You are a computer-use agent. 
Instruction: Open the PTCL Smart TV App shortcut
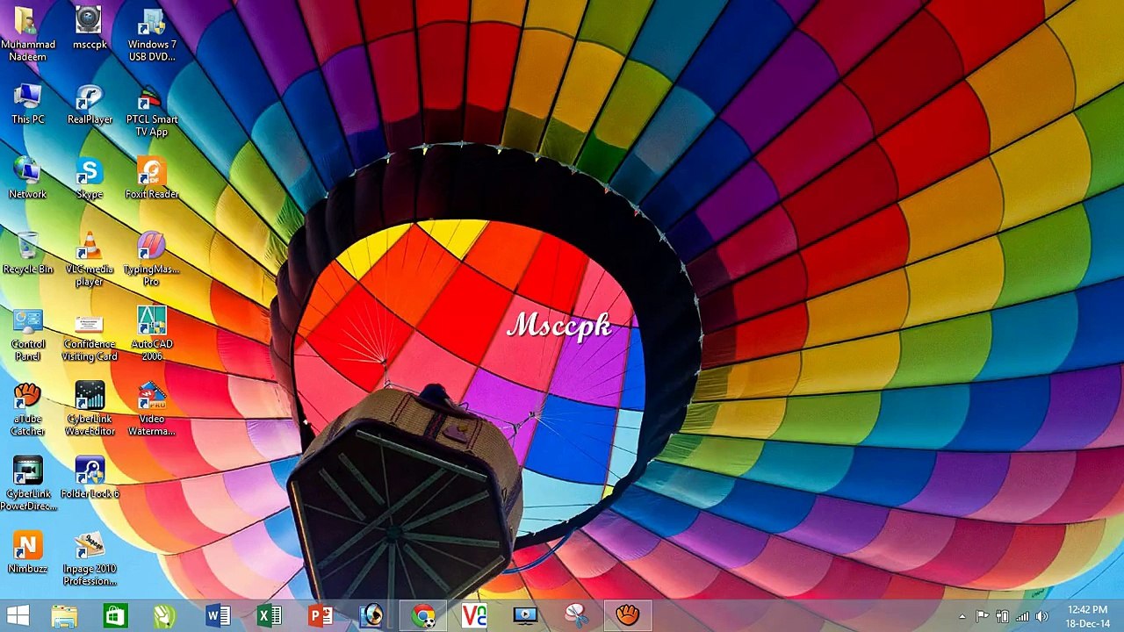[x=152, y=110]
